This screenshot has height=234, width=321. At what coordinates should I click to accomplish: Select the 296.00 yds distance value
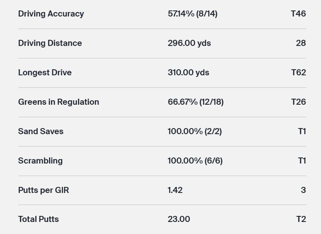189,43
